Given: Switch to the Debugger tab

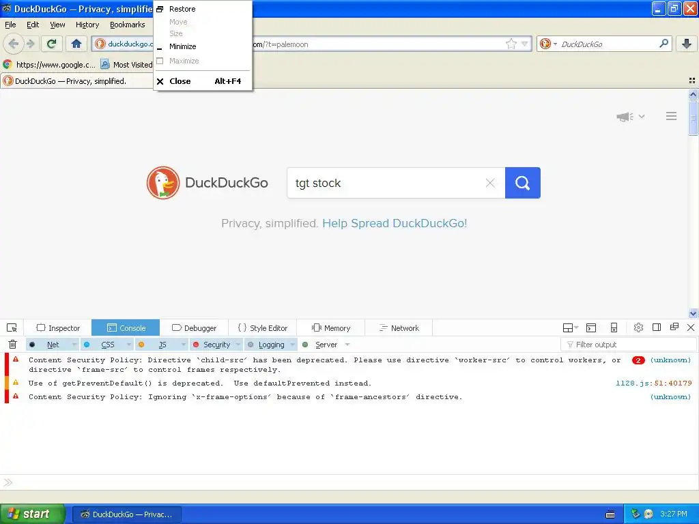Looking at the screenshot, I should pos(194,328).
